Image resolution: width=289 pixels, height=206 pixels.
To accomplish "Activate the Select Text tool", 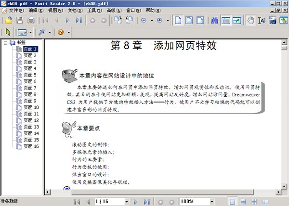I will (x=262, y=20).
